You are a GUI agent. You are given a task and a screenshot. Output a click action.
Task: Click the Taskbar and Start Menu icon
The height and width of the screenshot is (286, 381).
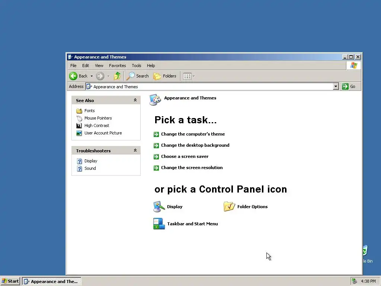point(159,224)
